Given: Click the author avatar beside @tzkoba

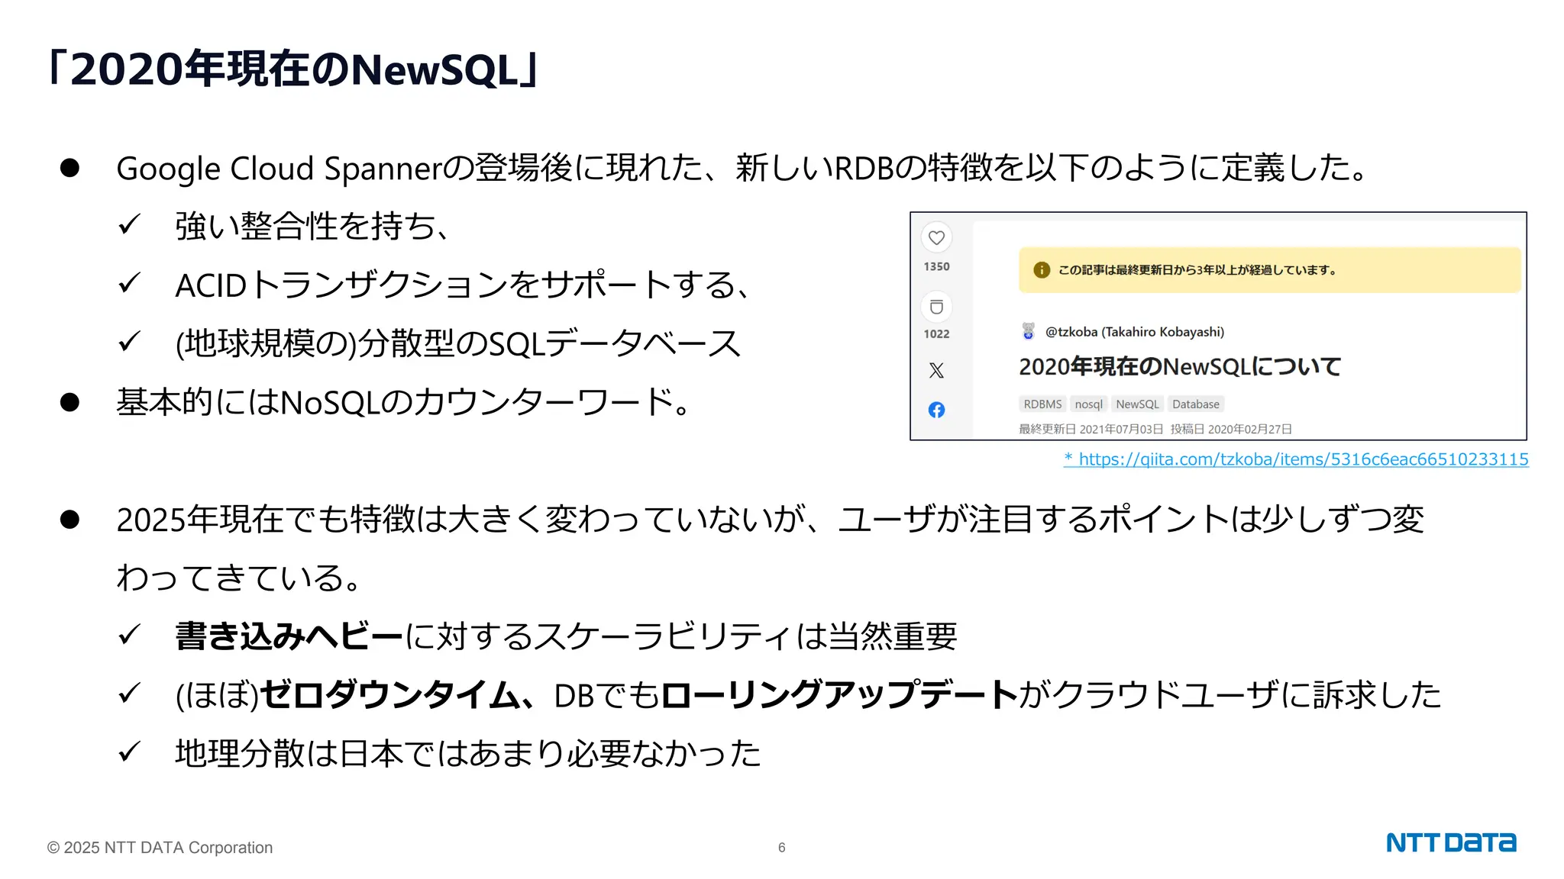Looking at the screenshot, I should 1029,331.
